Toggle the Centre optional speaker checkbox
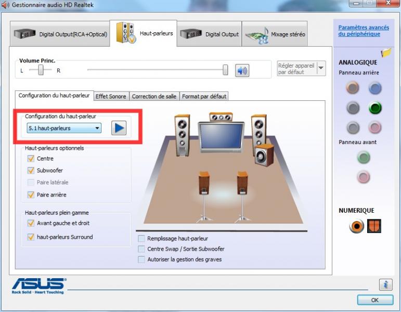This screenshot has width=401, height=312. coord(31,159)
